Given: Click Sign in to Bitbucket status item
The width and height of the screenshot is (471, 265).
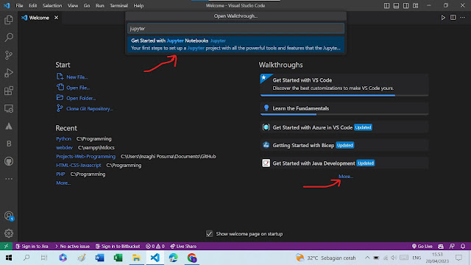Looking at the screenshot, I should [118, 246].
